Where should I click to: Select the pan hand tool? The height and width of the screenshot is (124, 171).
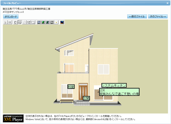15,22
